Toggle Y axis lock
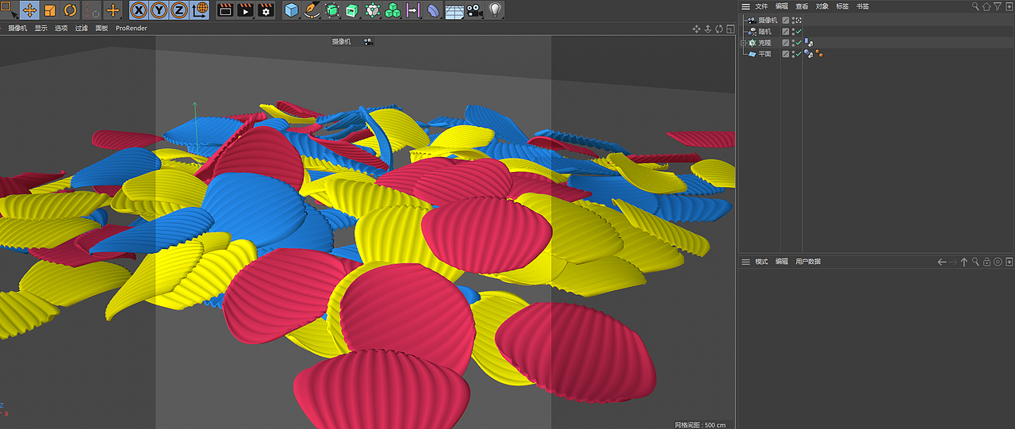Screen dimensions: 1015x429 (159, 10)
